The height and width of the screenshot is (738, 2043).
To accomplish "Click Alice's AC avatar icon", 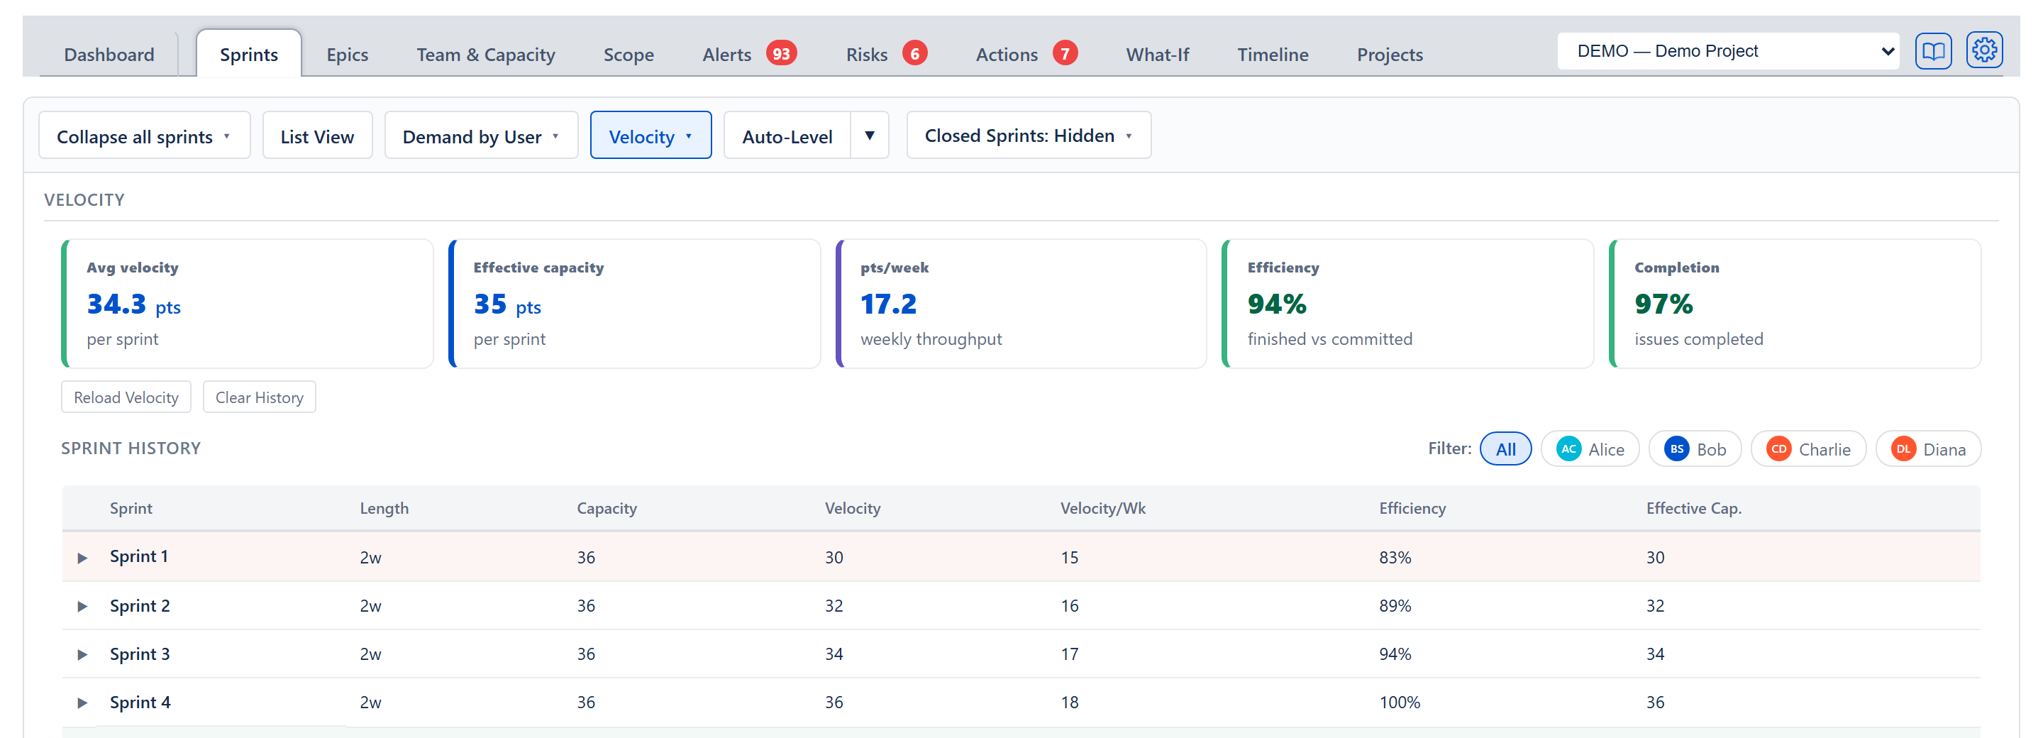I will [x=1568, y=449].
